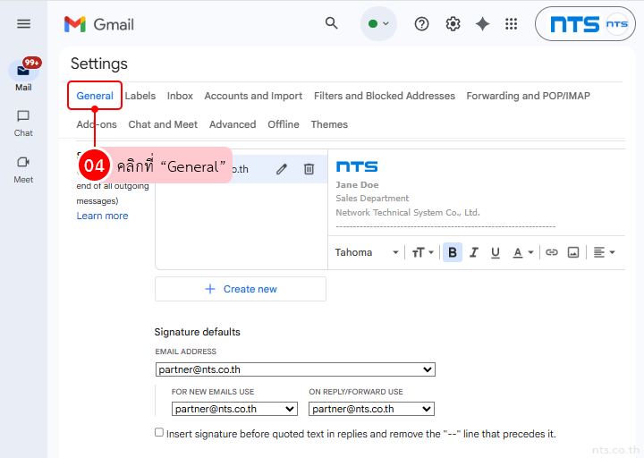Open Mail in the sidebar
644x458 pixels.
23,75
